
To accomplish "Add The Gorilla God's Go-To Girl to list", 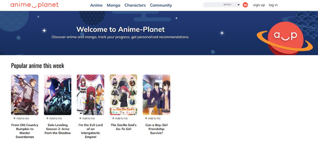I will [120, 118].
